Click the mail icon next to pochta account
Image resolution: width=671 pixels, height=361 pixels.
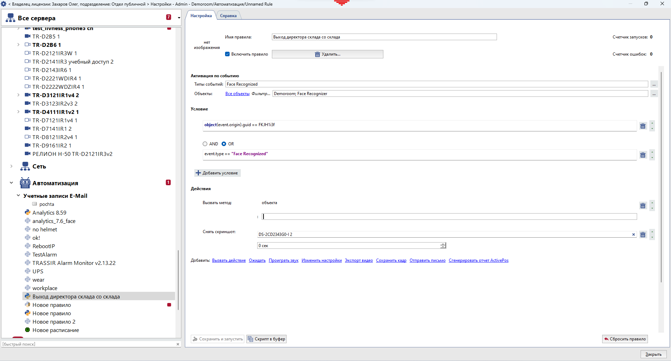[x=35, y=204]
